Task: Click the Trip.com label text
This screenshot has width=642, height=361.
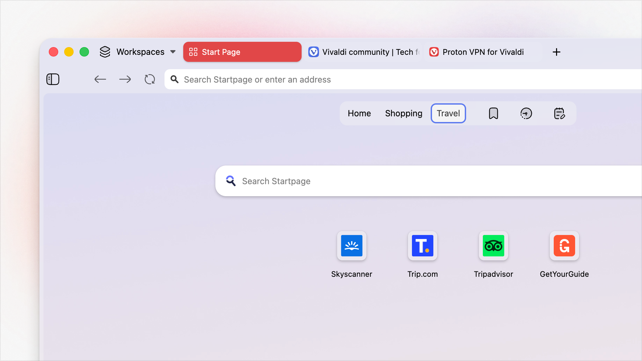Action: pos(423,274)
